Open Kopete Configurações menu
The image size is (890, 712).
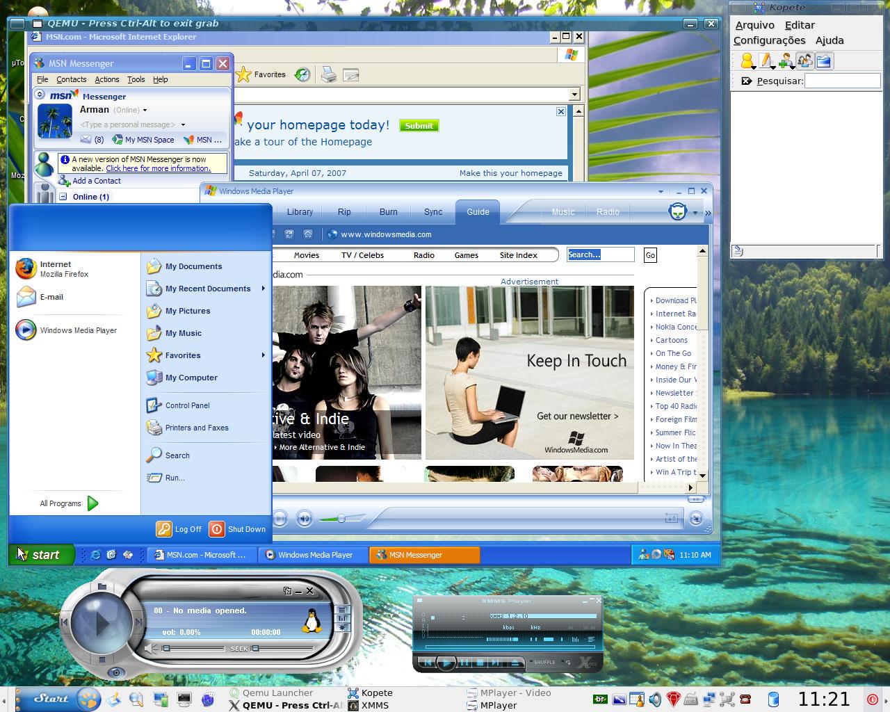tap(769, 40)
